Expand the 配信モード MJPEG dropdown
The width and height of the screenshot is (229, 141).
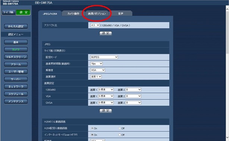pos(104,57)
